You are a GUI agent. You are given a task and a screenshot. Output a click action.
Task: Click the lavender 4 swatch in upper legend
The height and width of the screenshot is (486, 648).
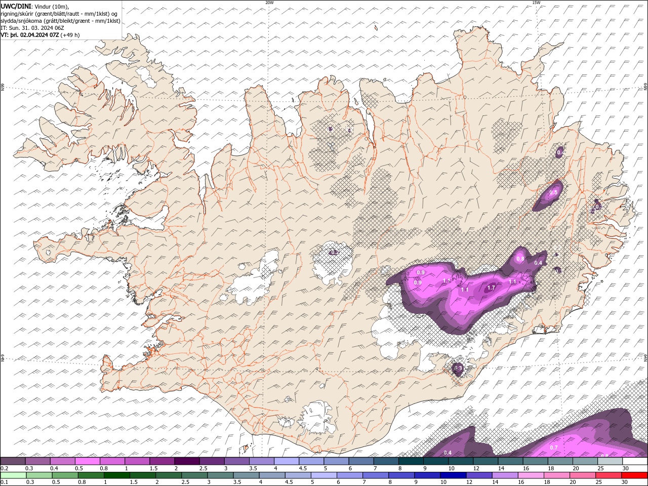click(x=286, y=461)
